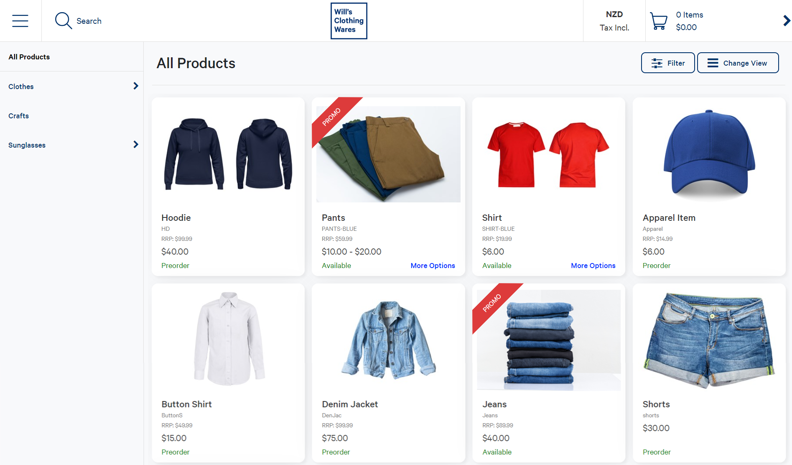This screenshot has width=792, height=465.
Task: Click the search magnifying glass icon
Action: [x=63, y=21]
